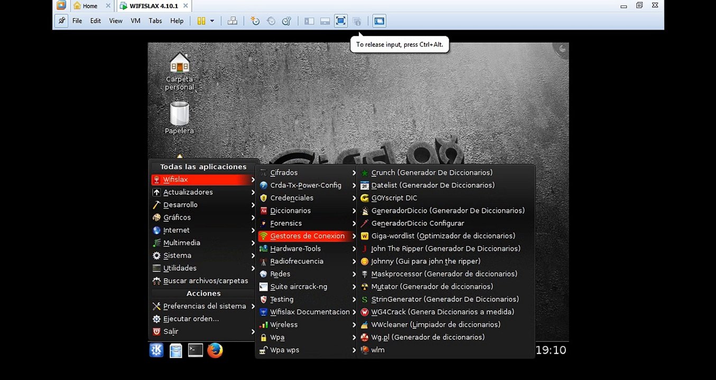
Task: Open the File menu in VMware
Action: 77,21
